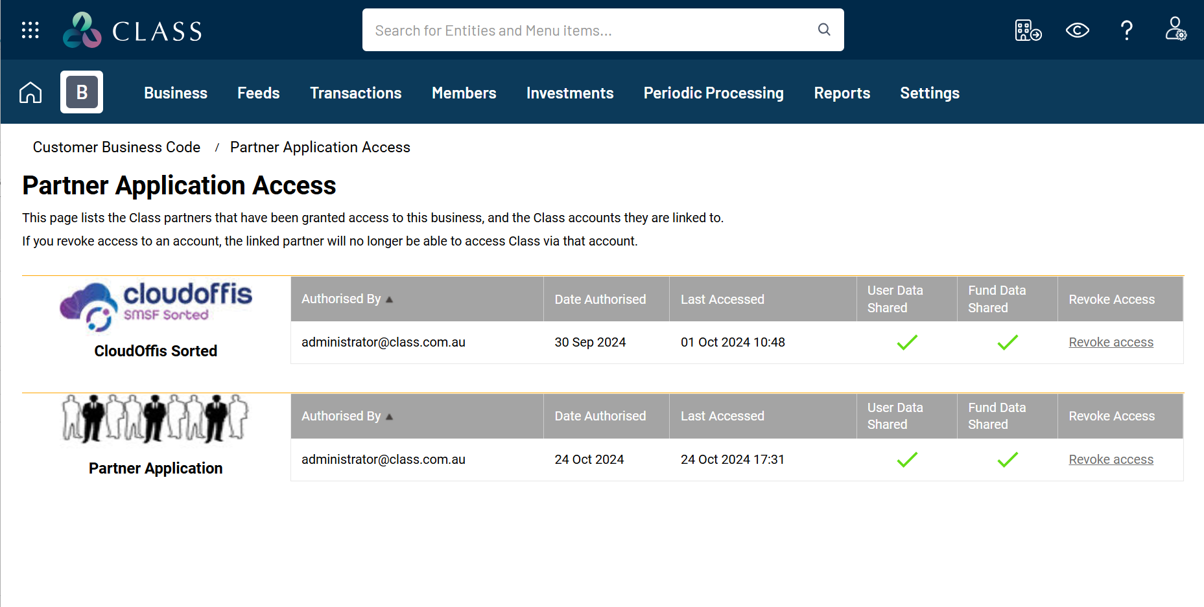Screen dimensions: 1204x607
Task: Sort CloudOffis table by Authorised By
Action: click(347, 299)
